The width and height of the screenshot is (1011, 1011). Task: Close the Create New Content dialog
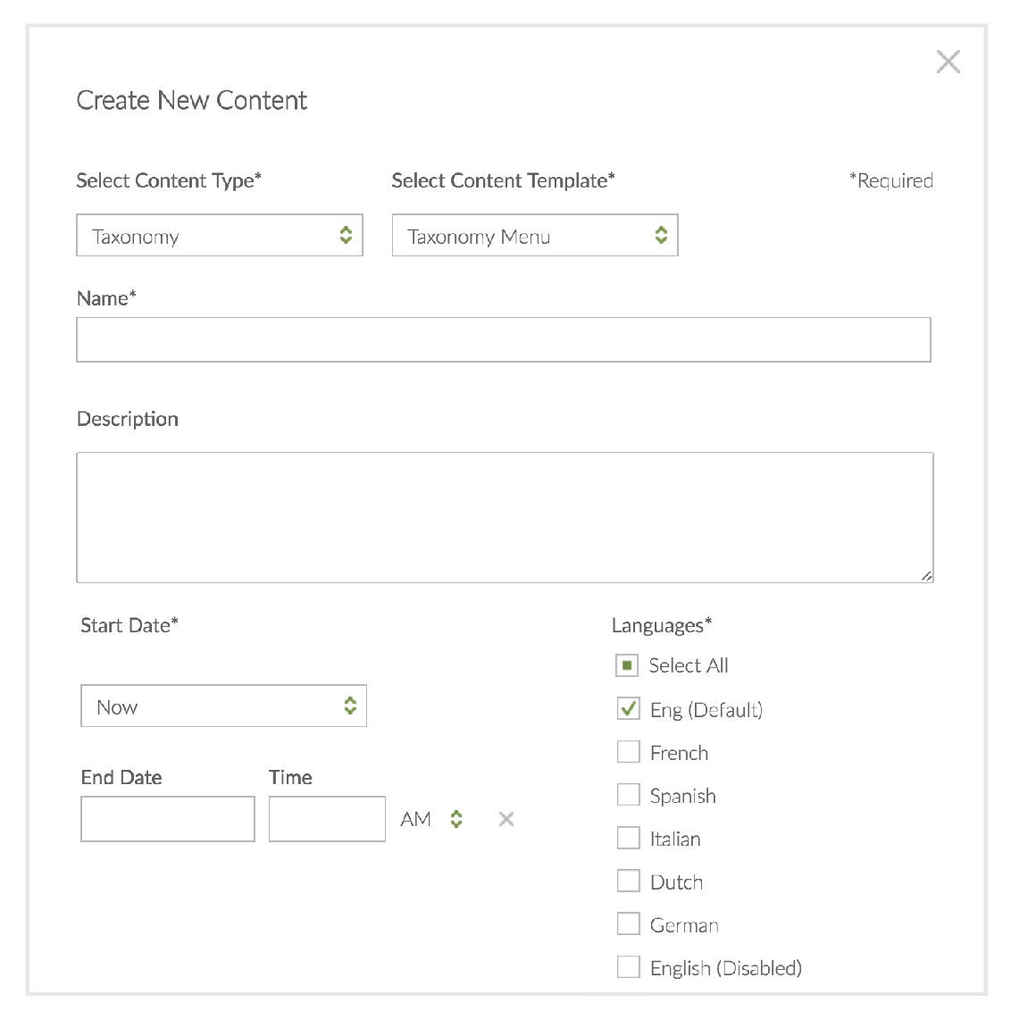coord(948,62)
